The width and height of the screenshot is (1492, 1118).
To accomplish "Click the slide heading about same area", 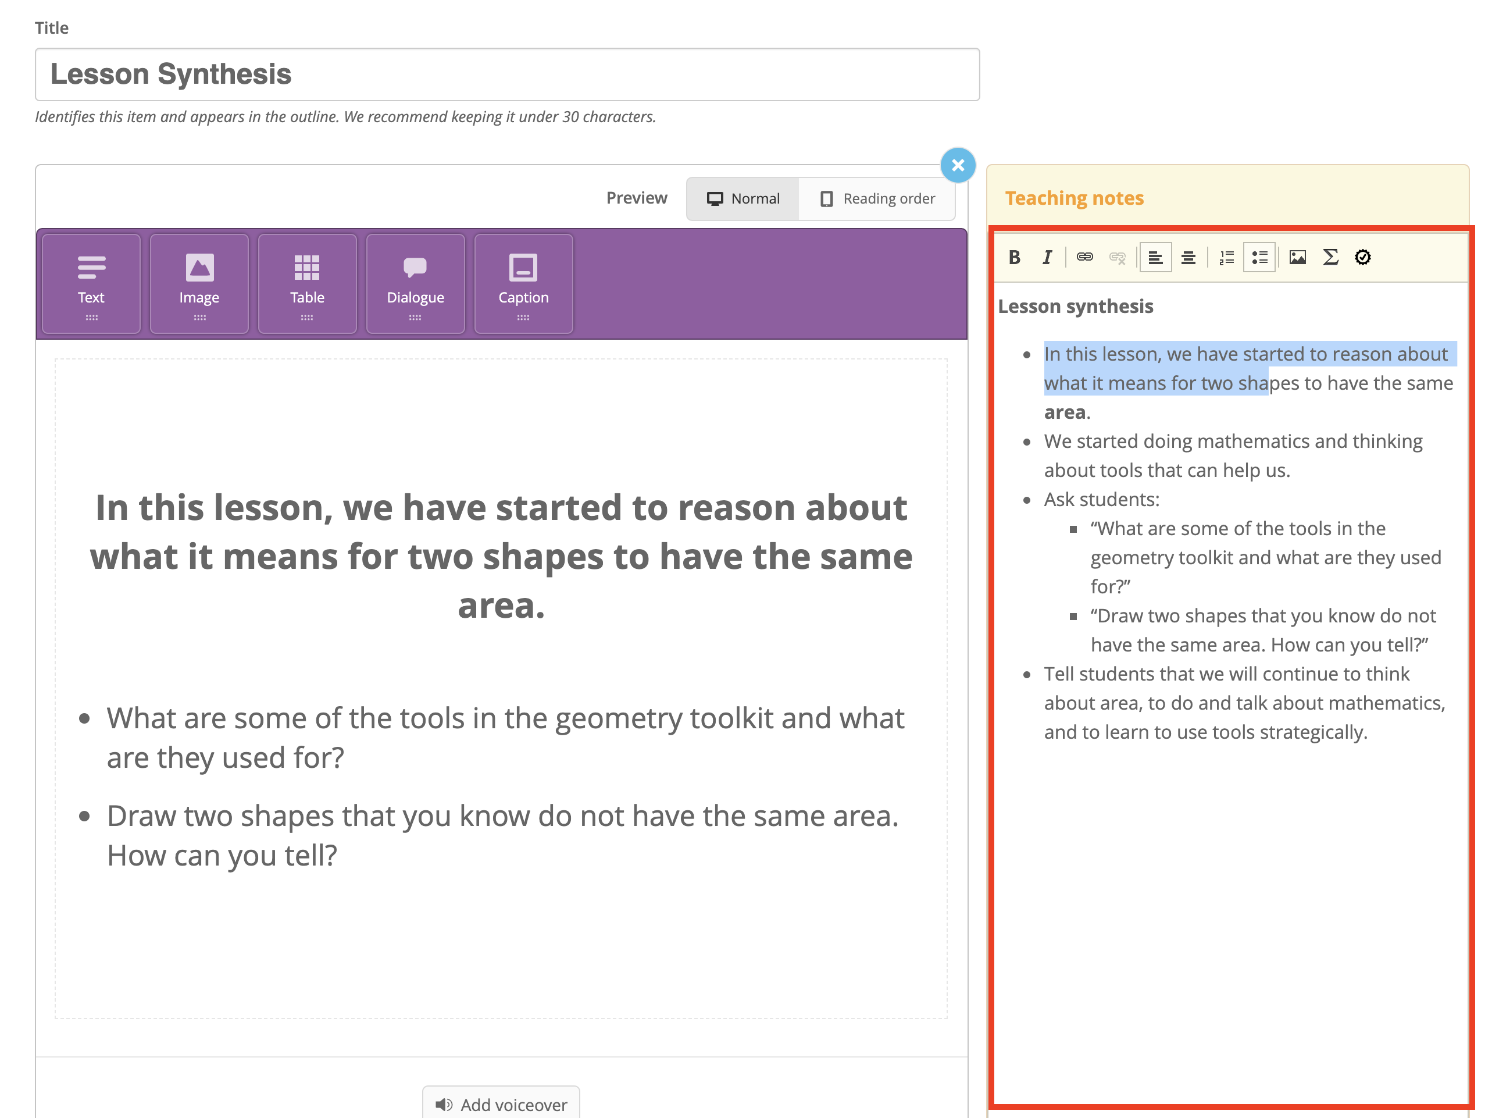I will point(501,556).
